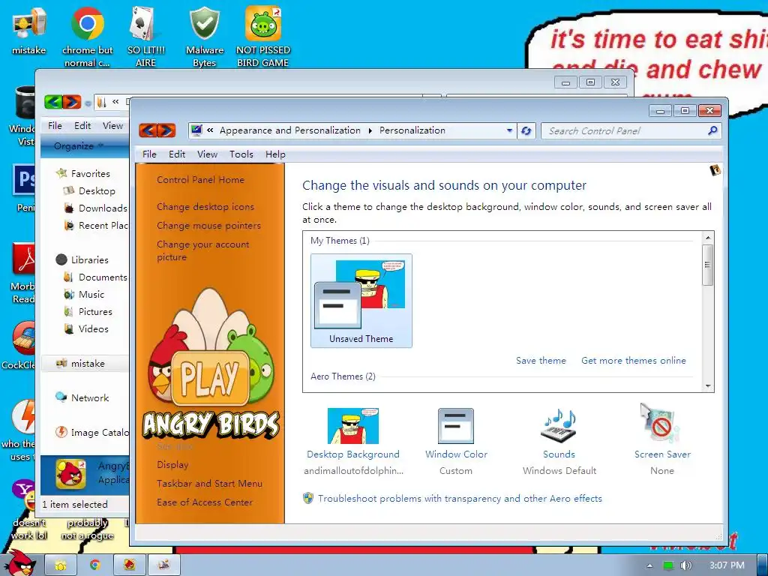The width and height of the screenshot is (768, 576).
Task: Click Personalization window forward arrow
Action: click(x=166, y=130)
